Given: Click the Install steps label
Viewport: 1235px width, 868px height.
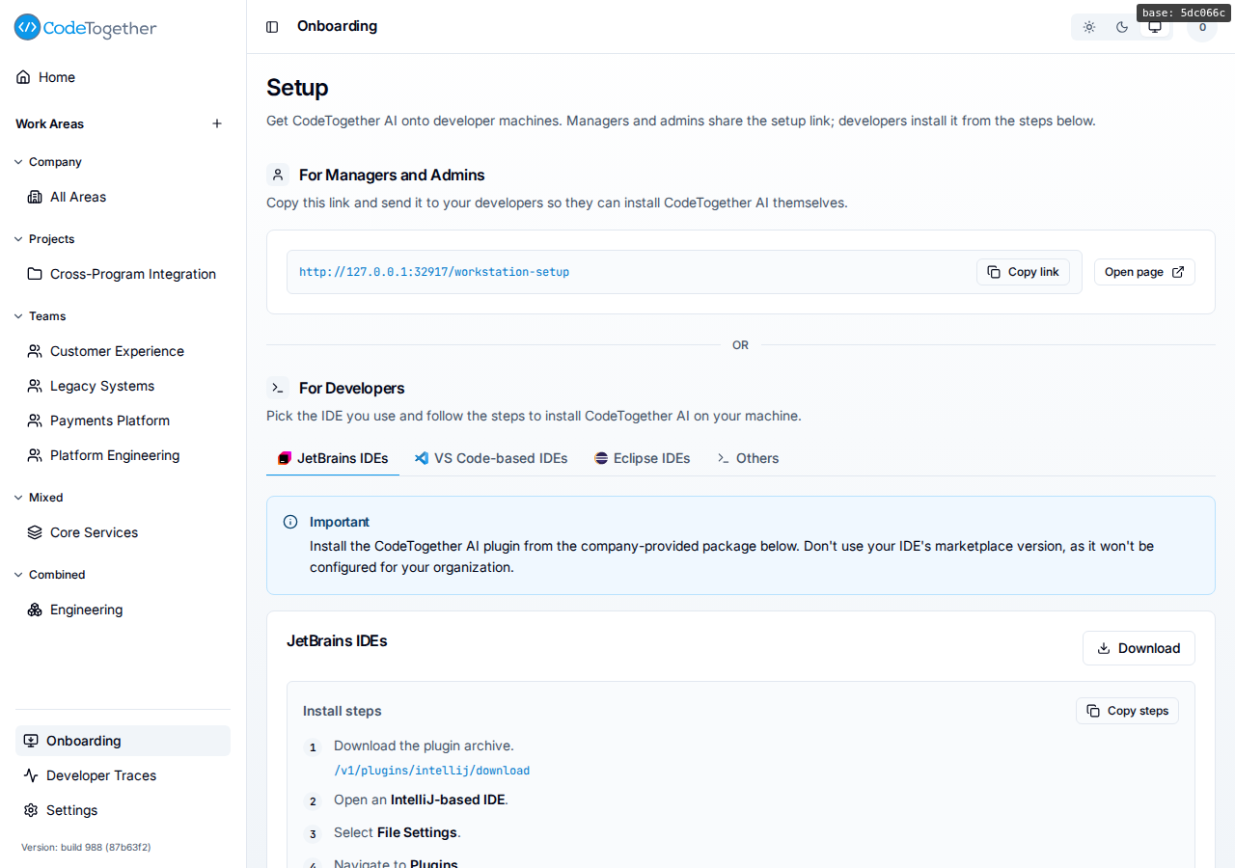Looking at the screenshot, I should (343, 711).
